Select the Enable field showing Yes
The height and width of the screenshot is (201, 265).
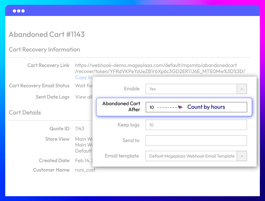tap(191, 89)
